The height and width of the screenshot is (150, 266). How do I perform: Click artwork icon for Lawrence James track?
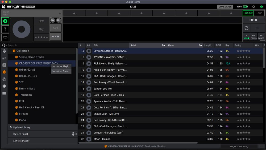click(89, 51)
